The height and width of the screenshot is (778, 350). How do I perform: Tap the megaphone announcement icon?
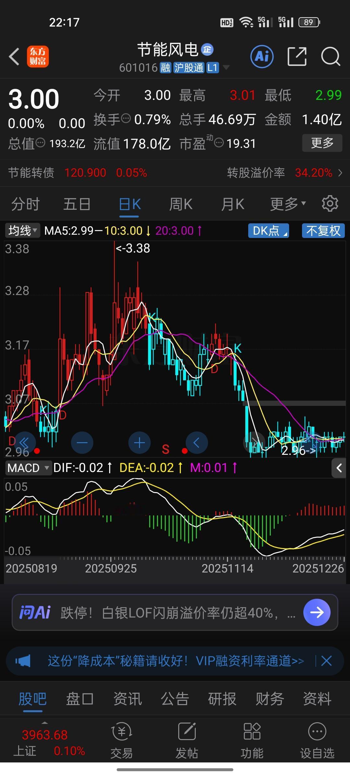pos(23,661)
